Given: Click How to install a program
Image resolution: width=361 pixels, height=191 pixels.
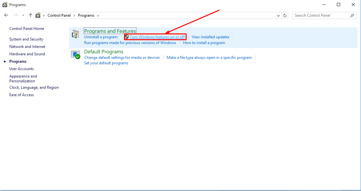Looking at the screenshot, I should [x=204, y=43].
